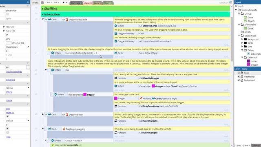The width and height of the screenshot is (261, 147).
Task: Open the preview options dropdown arrow
Action: click(66, 2)
